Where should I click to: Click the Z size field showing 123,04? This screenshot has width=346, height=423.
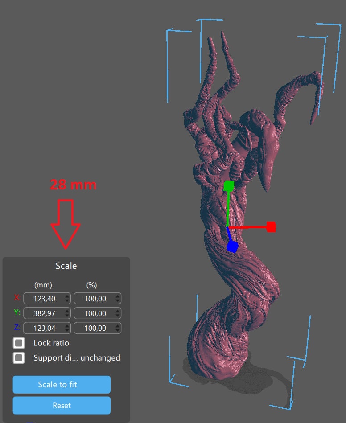coord(43,328)
